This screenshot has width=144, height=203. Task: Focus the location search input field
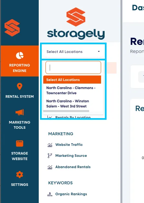[x=73, y=67]
